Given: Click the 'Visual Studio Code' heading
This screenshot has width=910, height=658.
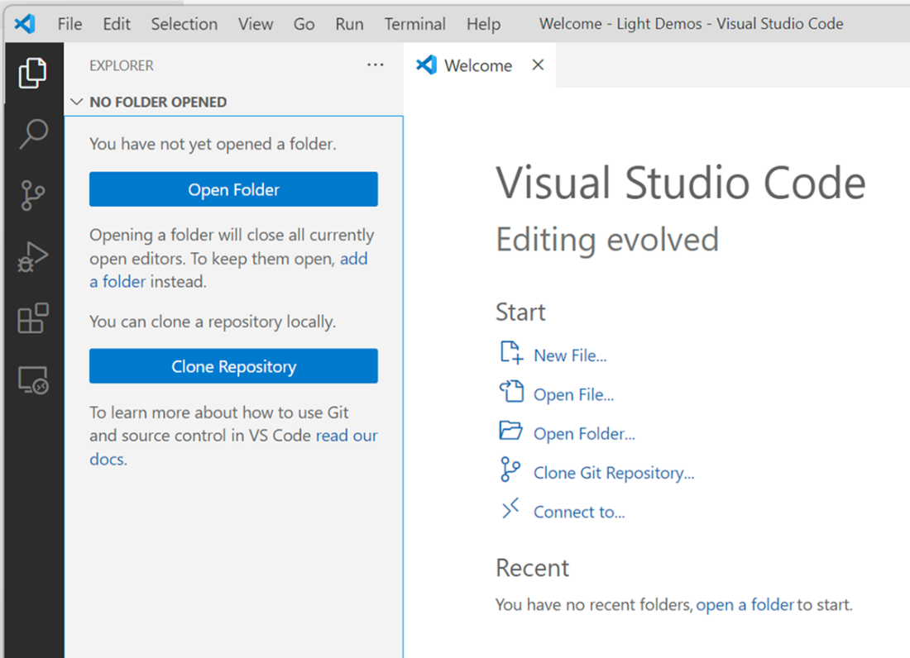Looking at the screenshot, I should [x=681, y=183].
